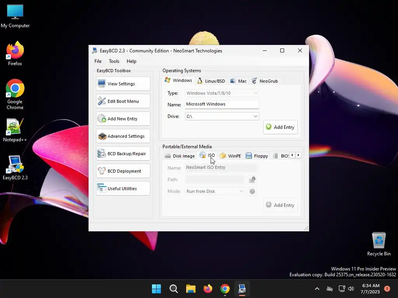Open the clock and date panel
Screen dimensions: 398x298
click(370, 289)
